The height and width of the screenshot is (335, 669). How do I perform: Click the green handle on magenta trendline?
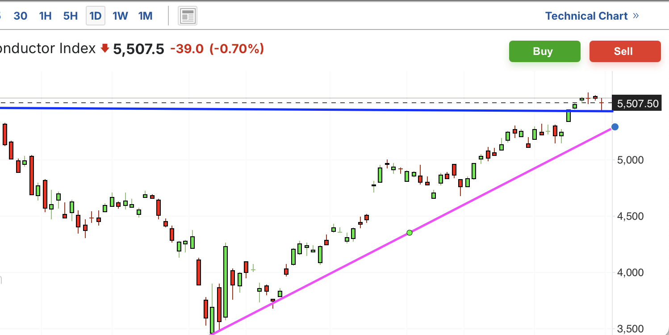click(x=409, y=233)
